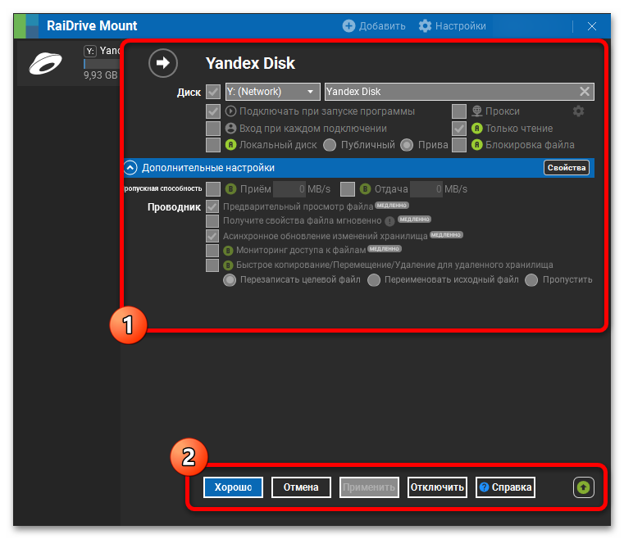Select Переименовать исходный файл radio option
This screenshot has height=539, width=624.
(374, 280)
